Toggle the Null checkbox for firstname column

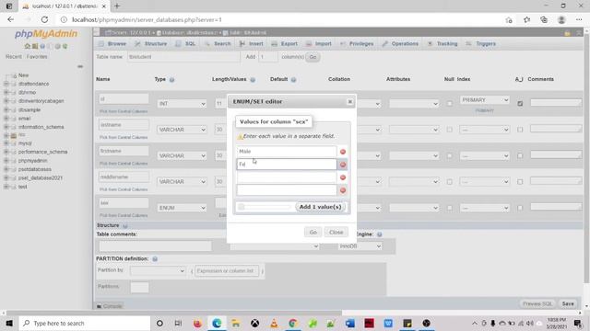(450, 155)
